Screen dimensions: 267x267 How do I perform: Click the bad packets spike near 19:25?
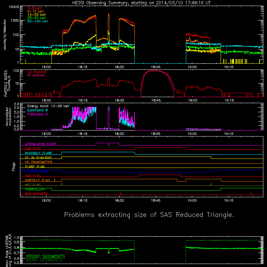(x=251, y=194)
